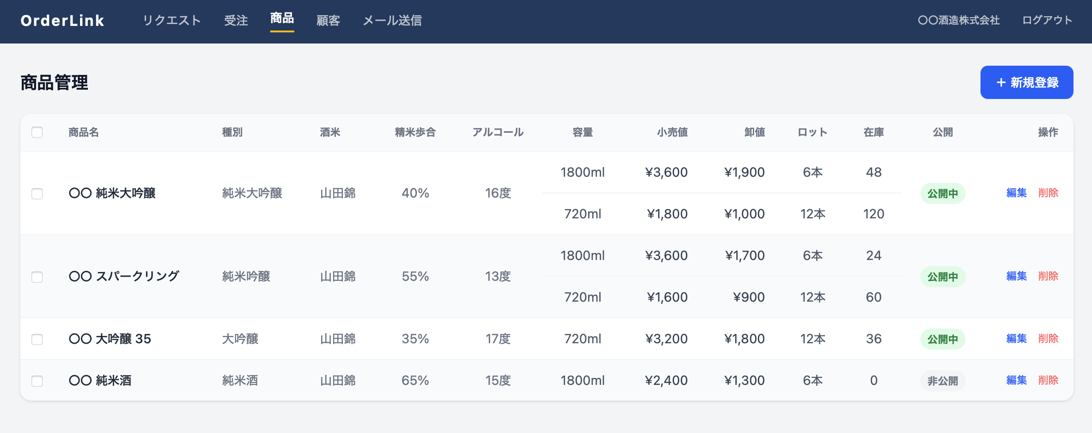The image size is (1092, 433).
Task: Click ログアウト to log out
Action: tap(1047, 20)
